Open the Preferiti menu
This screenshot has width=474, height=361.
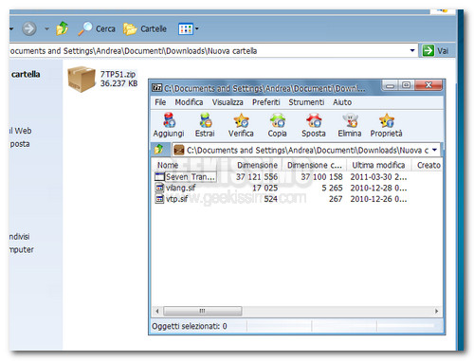click(266, 102)
